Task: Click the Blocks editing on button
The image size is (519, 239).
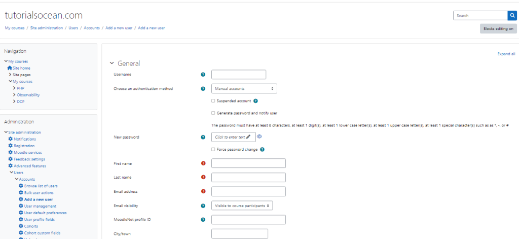Action: [498, 28]
